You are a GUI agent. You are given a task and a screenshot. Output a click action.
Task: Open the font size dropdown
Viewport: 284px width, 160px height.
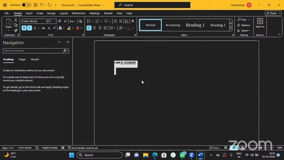pyautogui.click(x=55, y=21)
